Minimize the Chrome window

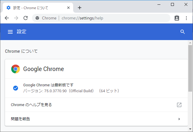pos(159,5)
